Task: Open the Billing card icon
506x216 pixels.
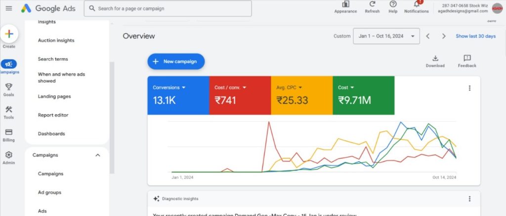Action: 9,132
